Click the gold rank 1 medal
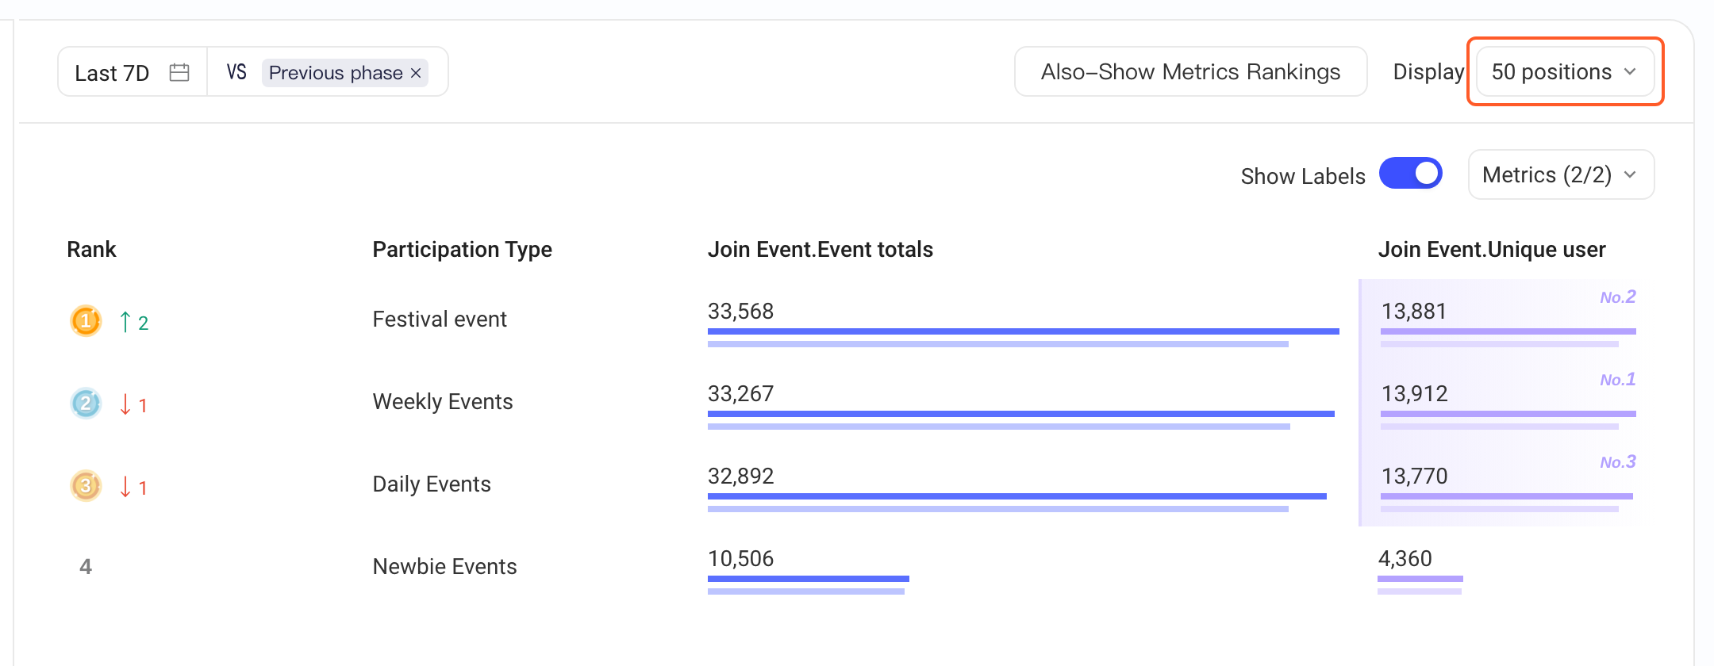 tap(86, 320)
